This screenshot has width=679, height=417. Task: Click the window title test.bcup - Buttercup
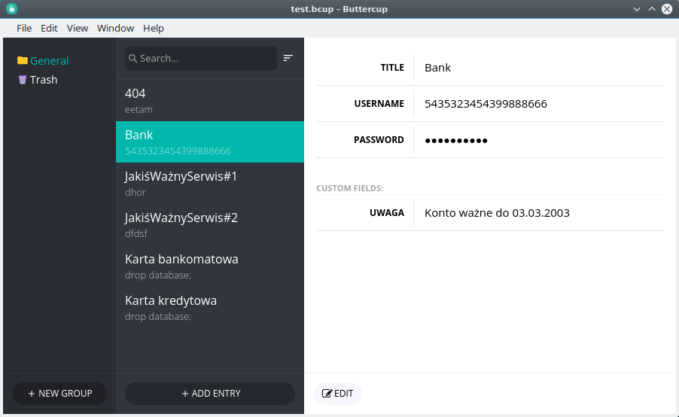pyautogui.click(x=339, y=9)
